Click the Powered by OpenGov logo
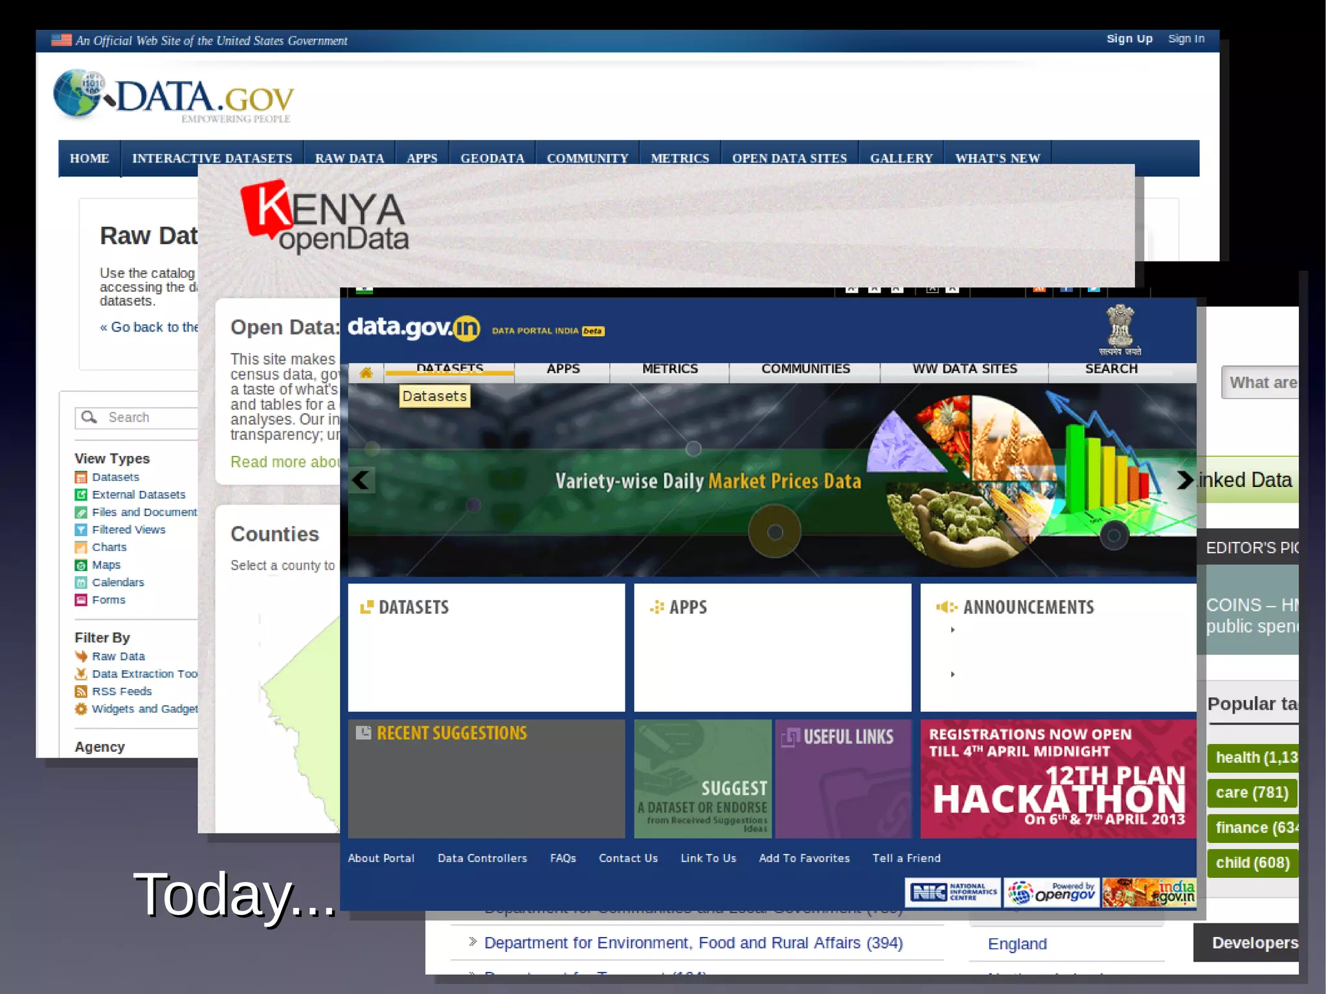Image resolution: width=1326 pixels, height=994 pixels. [x=1051, y=893]
